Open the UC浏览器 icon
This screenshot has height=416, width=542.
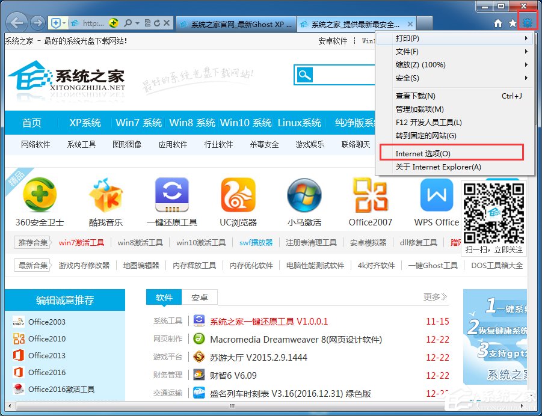tap(238, 194)
